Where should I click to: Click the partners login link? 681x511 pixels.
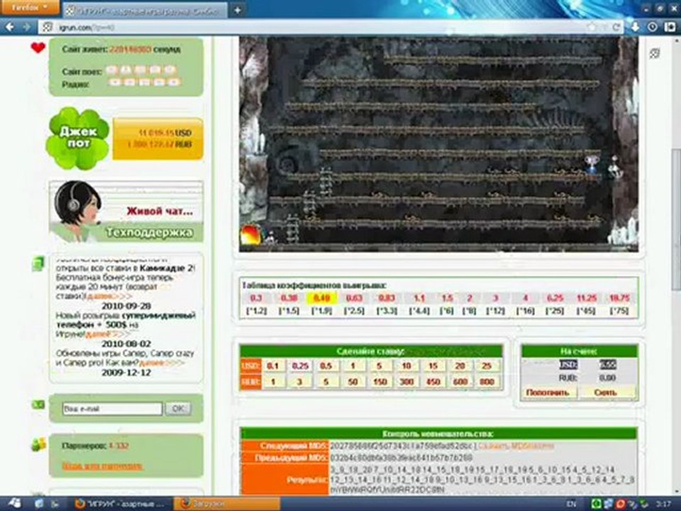coord(102,466)
